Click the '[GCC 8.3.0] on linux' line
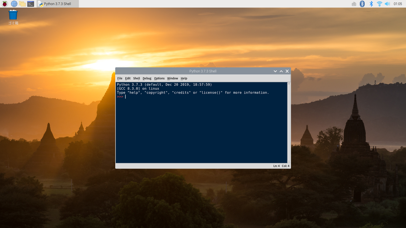406x228 pixels. pyautogui.click(x=138, y=88)
